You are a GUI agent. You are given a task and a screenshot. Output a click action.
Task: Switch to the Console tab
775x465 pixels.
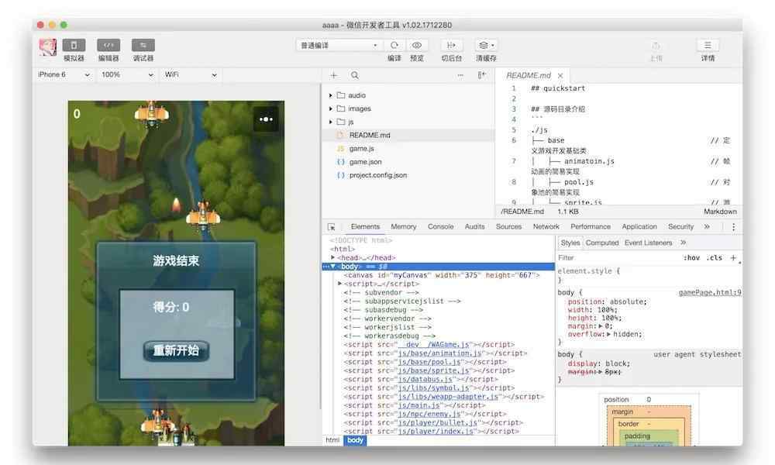click(440, 227)
